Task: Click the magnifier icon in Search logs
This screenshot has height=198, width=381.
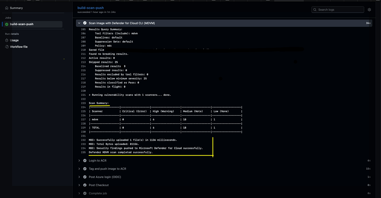Action: [315, 10]
